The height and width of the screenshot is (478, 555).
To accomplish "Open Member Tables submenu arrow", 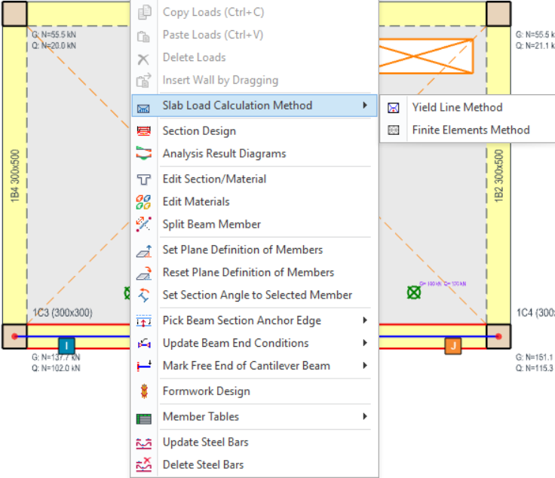I will (x=365, y=416).
